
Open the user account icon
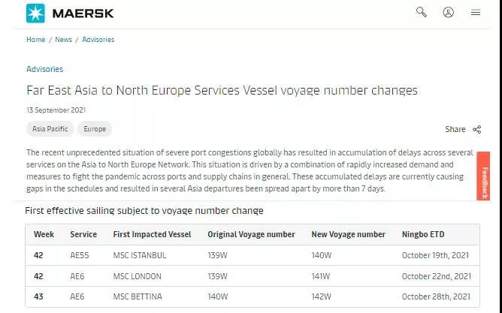449,12
